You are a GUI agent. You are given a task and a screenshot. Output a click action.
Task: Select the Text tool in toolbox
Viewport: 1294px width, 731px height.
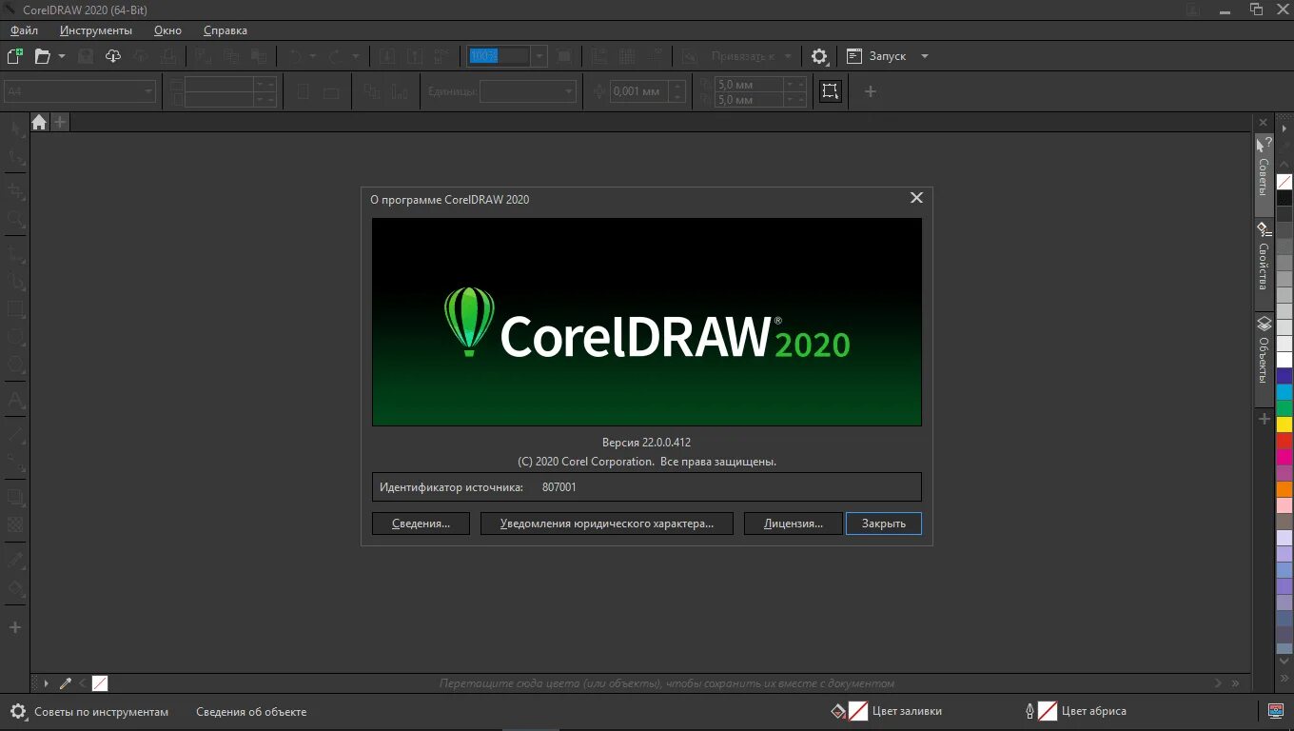click(x=15, y=400)
